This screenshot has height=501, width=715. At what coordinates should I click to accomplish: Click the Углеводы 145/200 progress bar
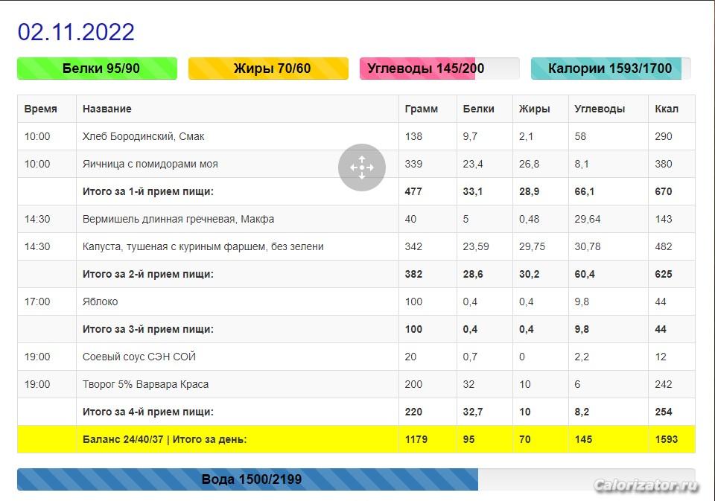(439, 68)
